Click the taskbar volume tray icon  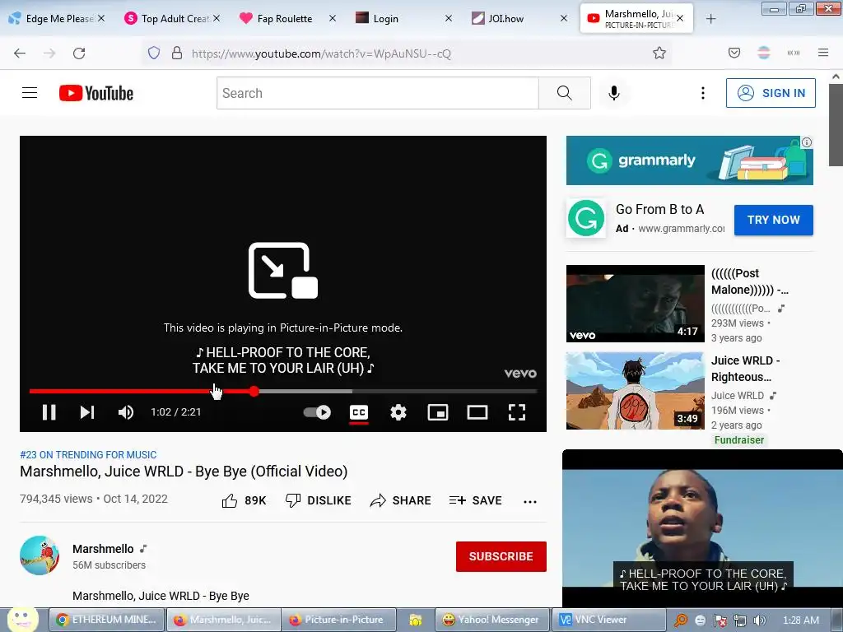click(x=760, y=620)
